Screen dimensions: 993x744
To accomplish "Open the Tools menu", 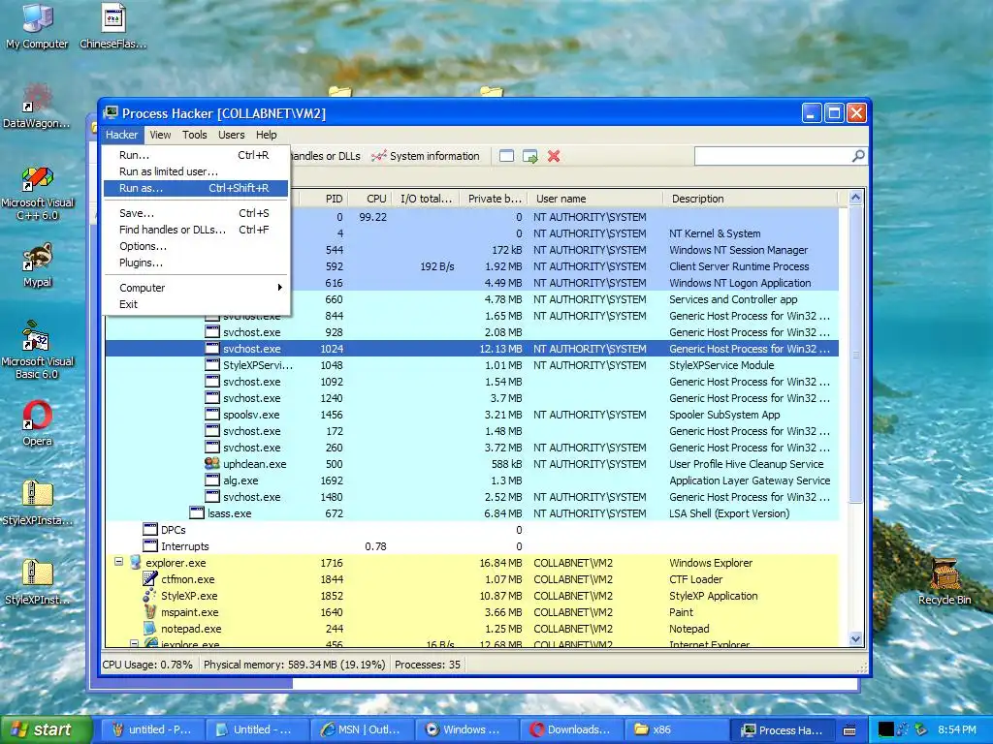I will tap(194, 135).
